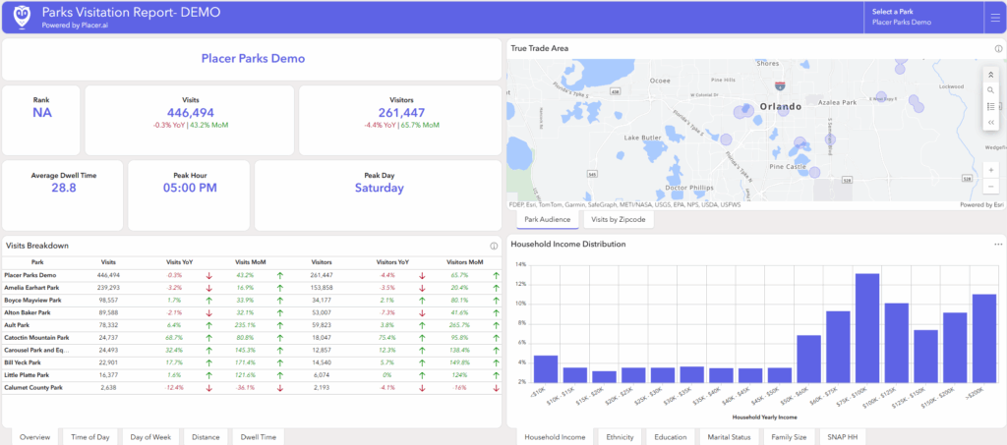Click the Rank value NA
This screenshot has width=1007, height=445.
[41, 113]
